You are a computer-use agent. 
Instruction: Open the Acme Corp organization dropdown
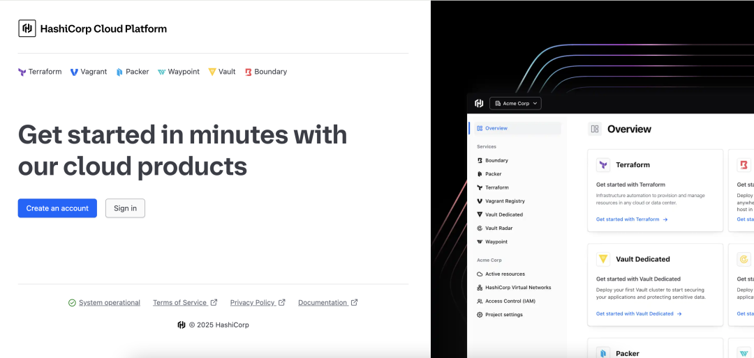pos(515,104)
